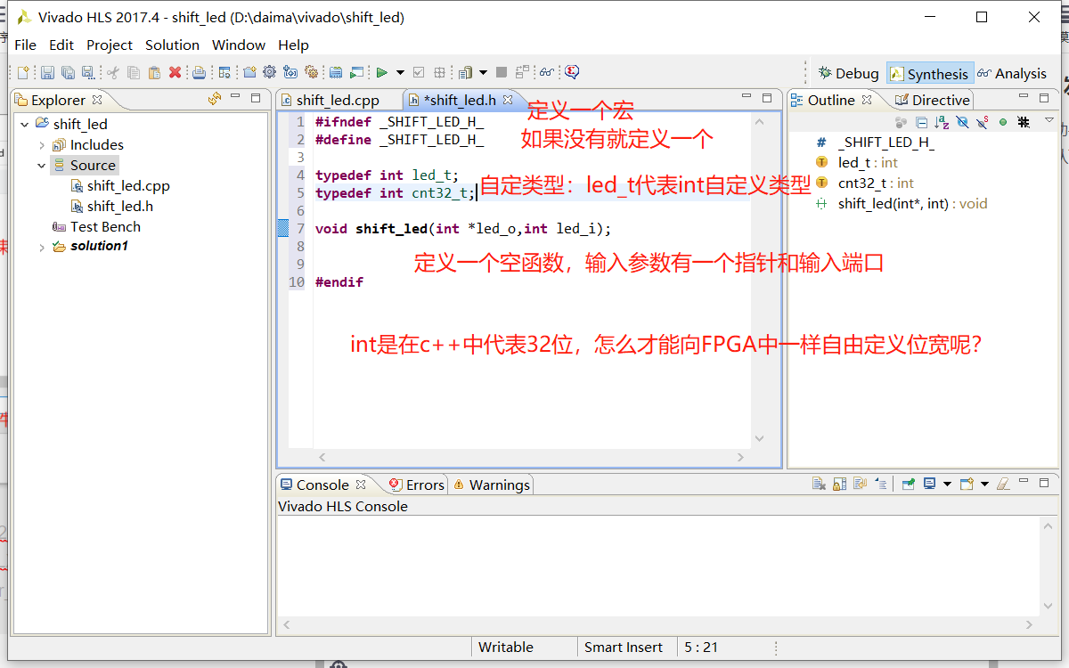This screenshot has width=1069, height=668.
Task: Expand the Includes folder
Action: tap(42, 144)
